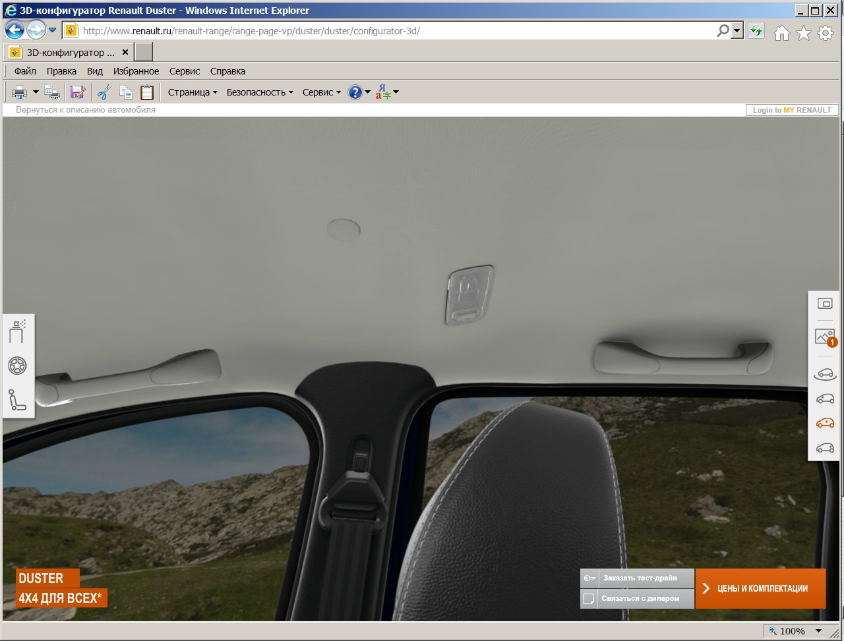Expand the Страница dropdown menu
Image resolution: width=844 pixels, height=641 pixels.
pyautogui.click(x=193, y=92)
